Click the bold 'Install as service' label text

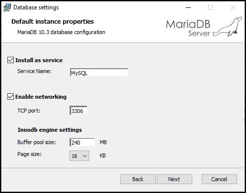click(x=39, y=60)
